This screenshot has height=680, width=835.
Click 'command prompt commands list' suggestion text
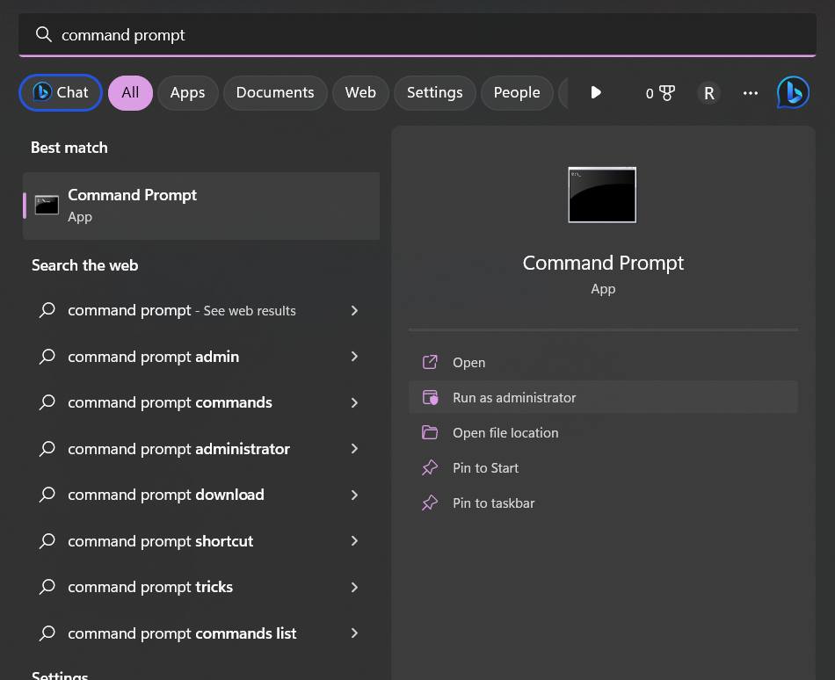pyautogui.click(x=182, y=633)
